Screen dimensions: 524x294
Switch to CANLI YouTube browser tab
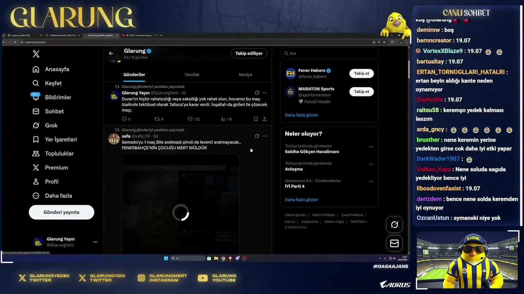tap(139, 36)
